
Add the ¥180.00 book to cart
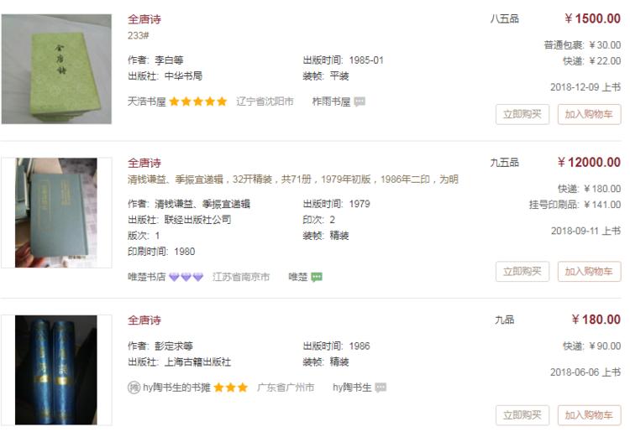[x=589, y=414]
